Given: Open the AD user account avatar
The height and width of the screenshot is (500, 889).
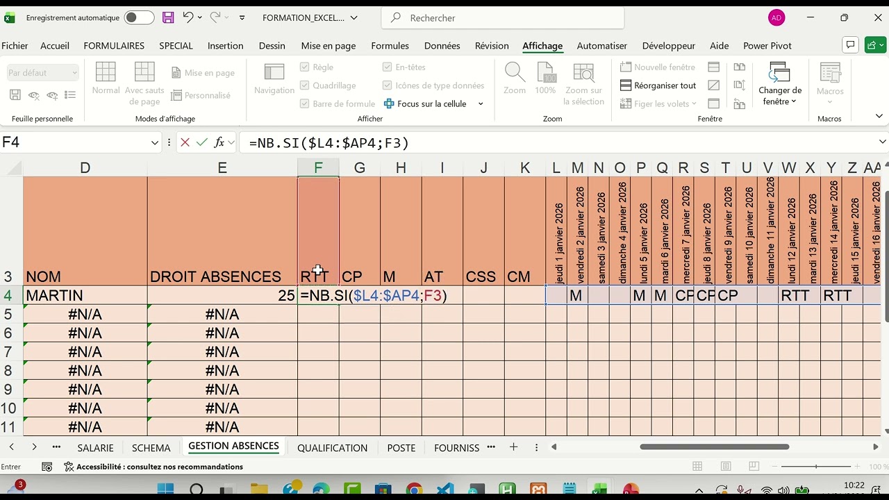Looking at the screenshot, I should (776, 18).
